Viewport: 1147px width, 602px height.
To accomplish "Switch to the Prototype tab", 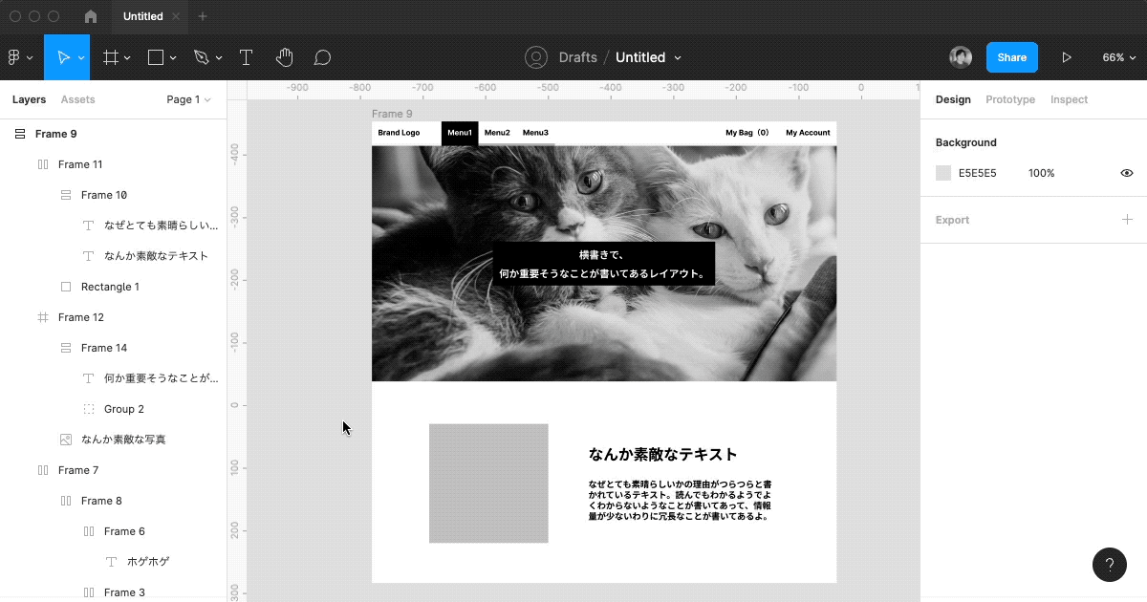I will pyautogui.click(x=1010, y=99).
